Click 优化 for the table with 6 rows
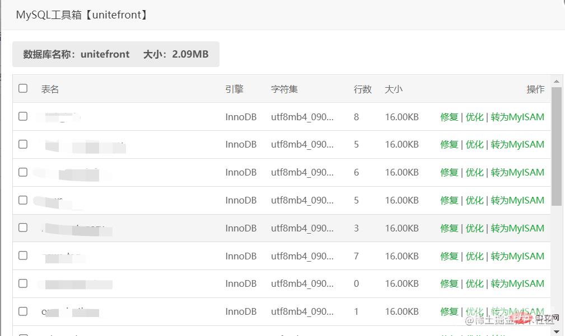This screenshot has height=336, width=565. [x=474, y=172]
